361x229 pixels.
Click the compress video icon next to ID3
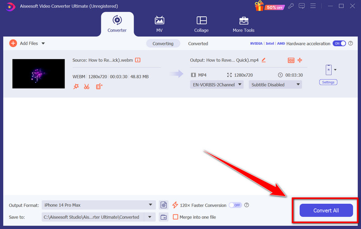[x=300, y=60]
